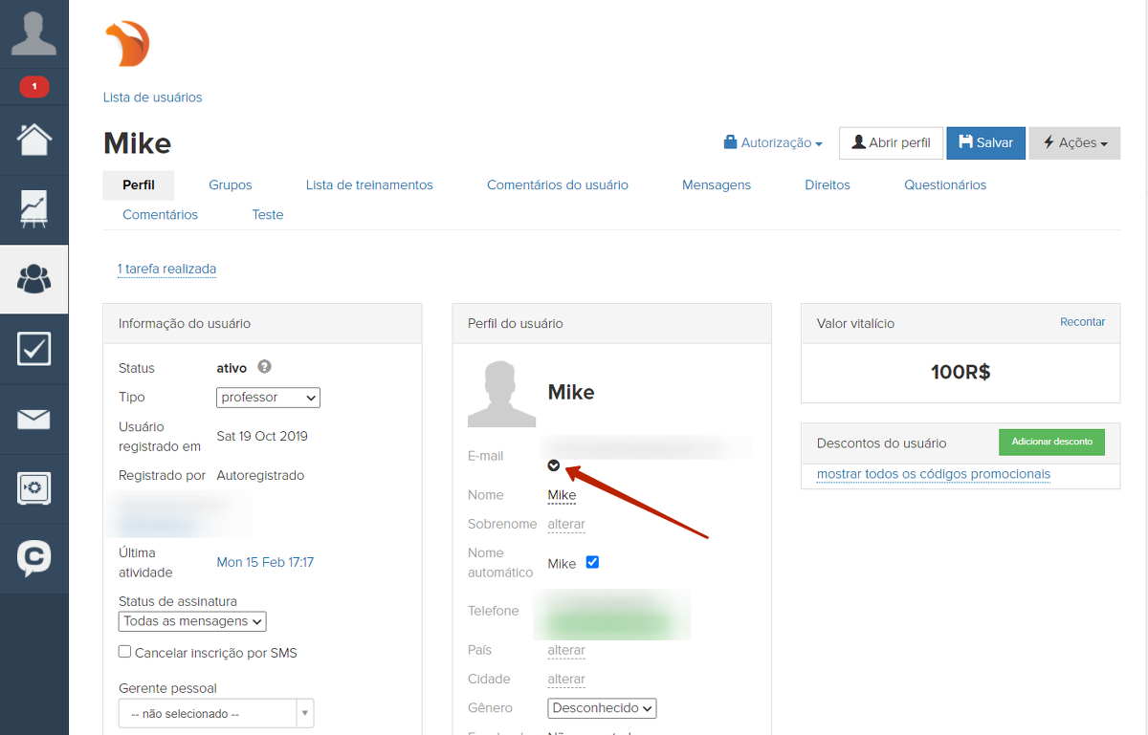
Task: Click the red notification badge
Action: pos(34,87)
